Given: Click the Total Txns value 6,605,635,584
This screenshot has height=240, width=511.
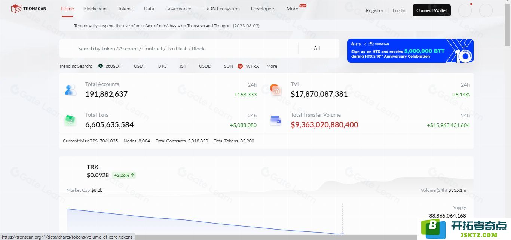Looking at the screenshot, I should coord(110,125).
